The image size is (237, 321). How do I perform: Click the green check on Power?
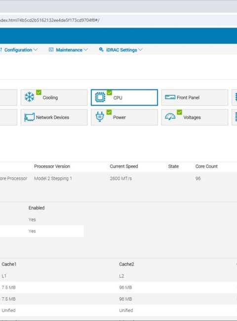pos(109,112)
